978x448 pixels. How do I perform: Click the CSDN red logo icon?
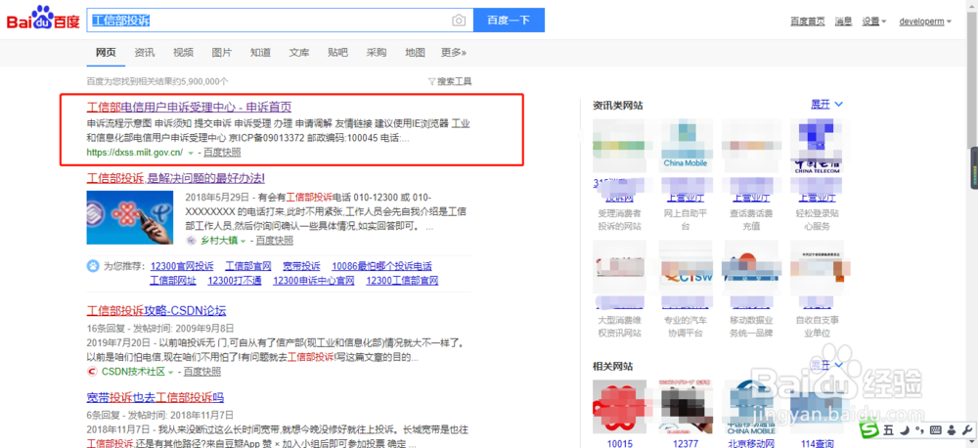coord(92,372)
